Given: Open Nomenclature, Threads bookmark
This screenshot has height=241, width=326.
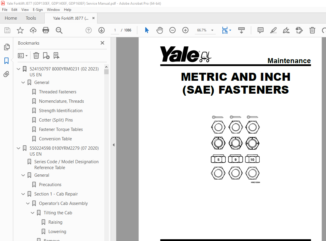Looking at the screenshot, I should tap(61, 101).
